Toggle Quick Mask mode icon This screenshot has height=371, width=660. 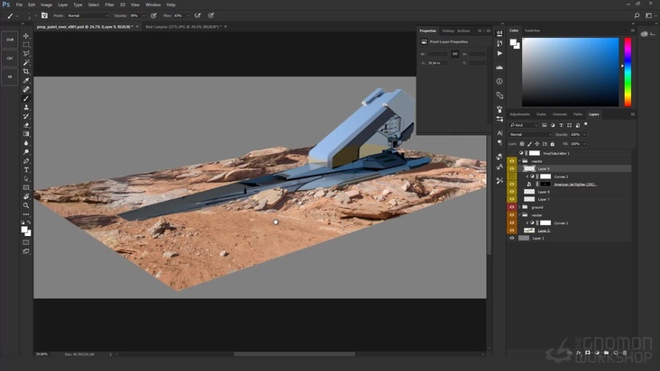26,242
